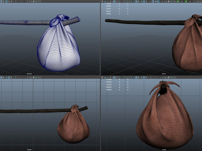The width and height of the screenshot is (202, 151).
Task: Click the 'front' camera label under front view
Action: tap(29, 150)
